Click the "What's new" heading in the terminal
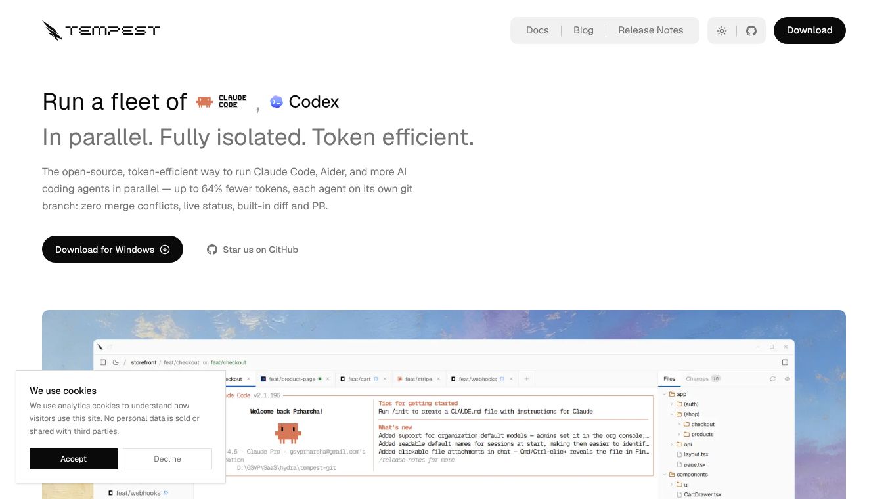Screen dimensions: 888x499 pos(395,427)
